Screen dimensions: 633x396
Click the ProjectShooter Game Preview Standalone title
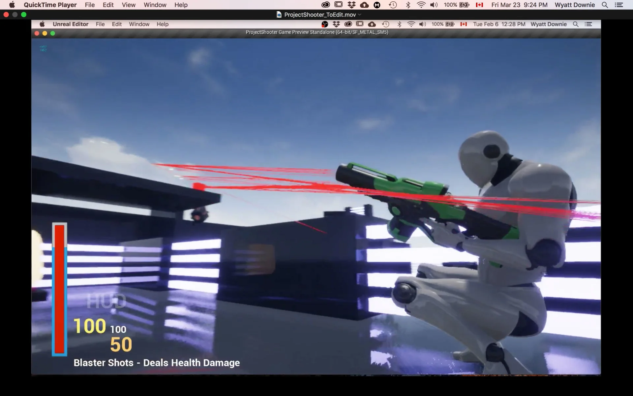coord(317,32)
